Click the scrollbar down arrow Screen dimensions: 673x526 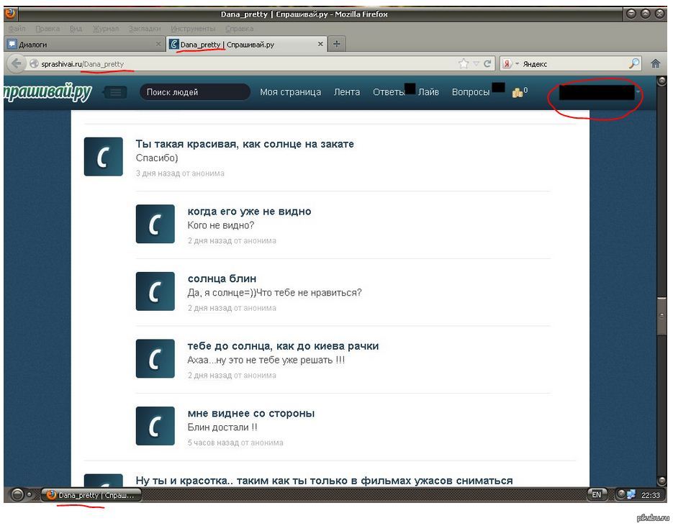pos(661,481)
